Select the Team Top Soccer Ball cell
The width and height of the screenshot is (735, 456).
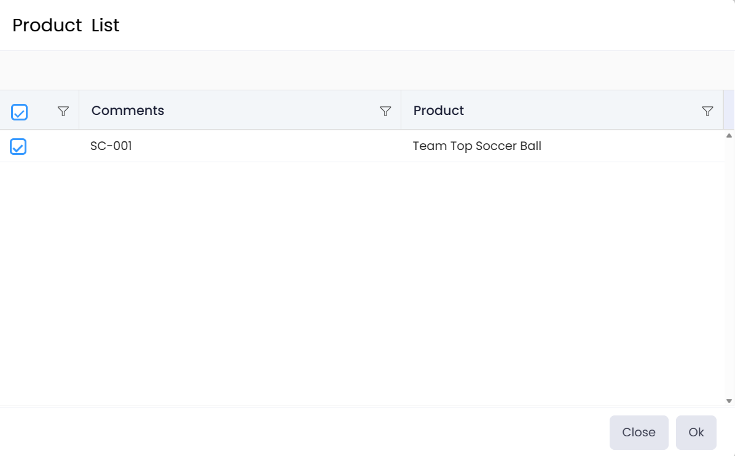pyautogui.click(x=477, y=146)
